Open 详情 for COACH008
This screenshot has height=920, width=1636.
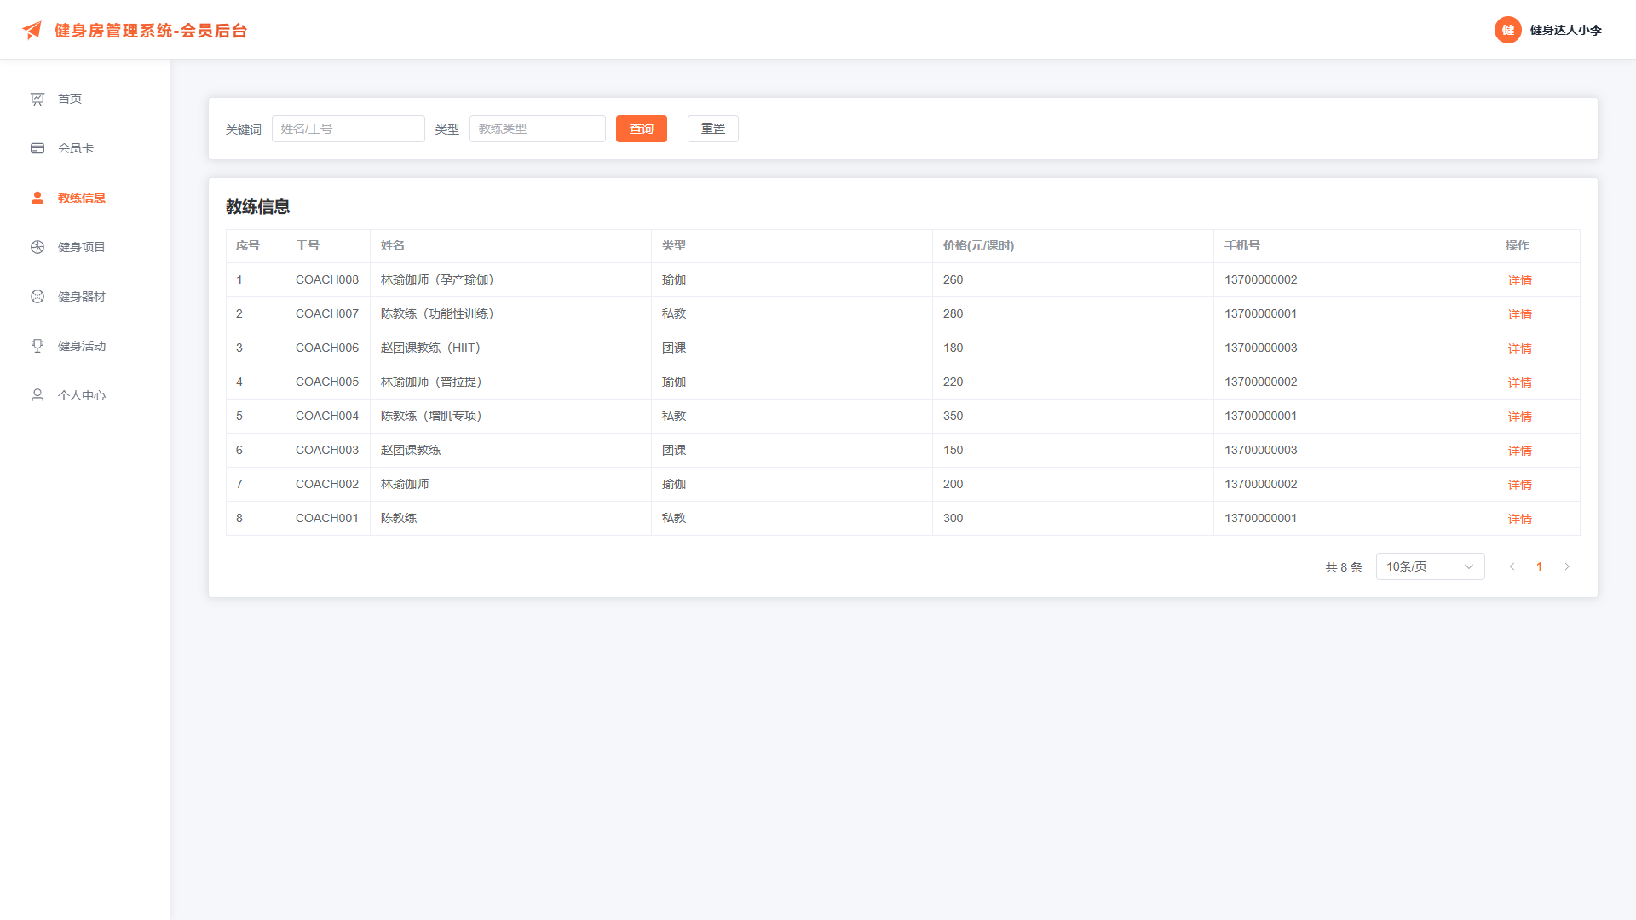(1519, 280)
